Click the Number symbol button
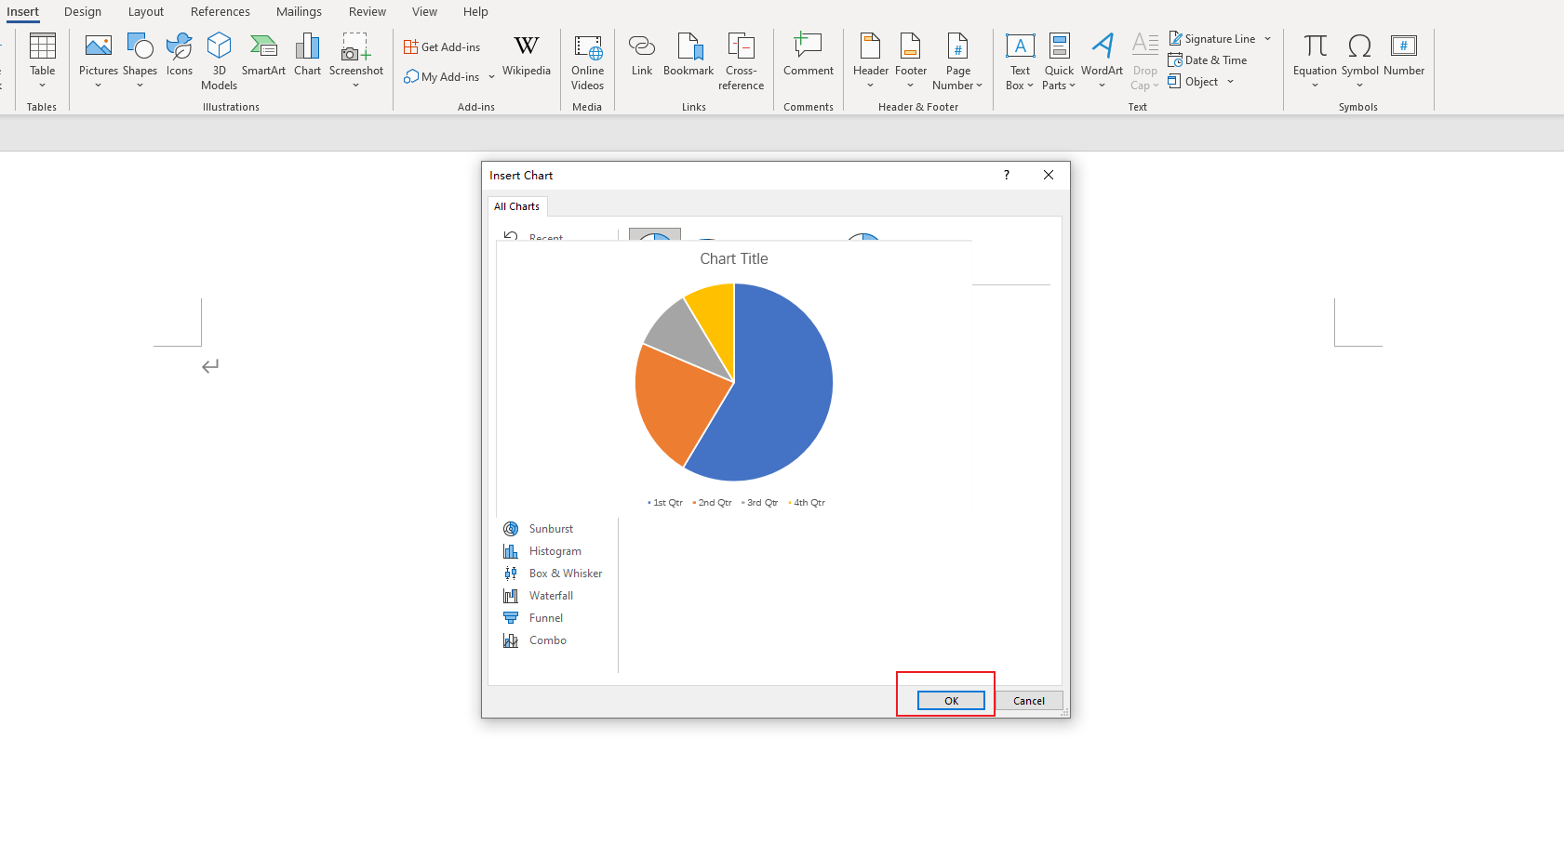The height and width of the screenshot is (844, 1564). [1404, 56]
